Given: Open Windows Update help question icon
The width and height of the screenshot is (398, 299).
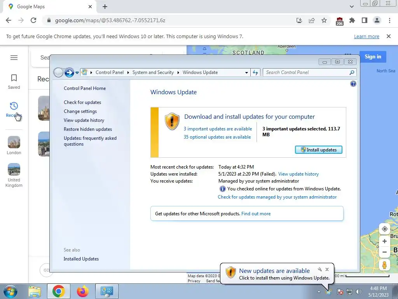Looking at the screenshot, I should pos(353,84).
